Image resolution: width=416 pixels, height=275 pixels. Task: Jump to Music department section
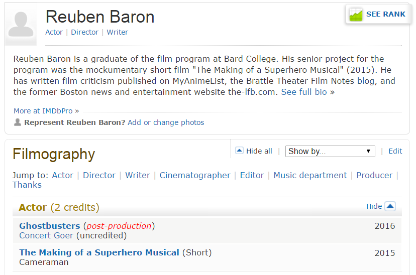coord(310,175)
